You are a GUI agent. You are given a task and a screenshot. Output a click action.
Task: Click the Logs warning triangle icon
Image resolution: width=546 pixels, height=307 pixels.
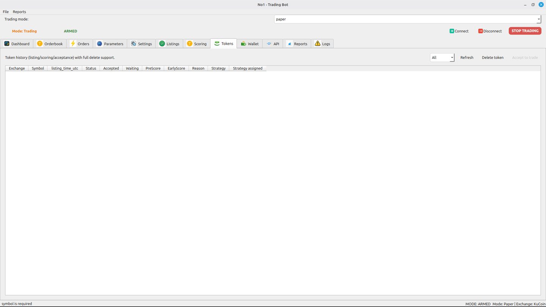pyautogui.click(x=318, y=44)
